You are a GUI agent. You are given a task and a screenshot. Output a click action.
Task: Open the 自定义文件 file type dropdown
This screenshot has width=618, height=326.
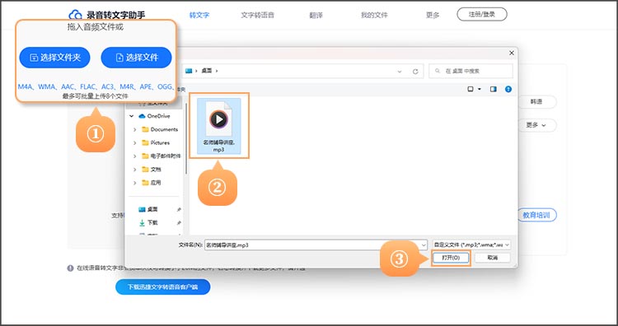tap(471, 244)
